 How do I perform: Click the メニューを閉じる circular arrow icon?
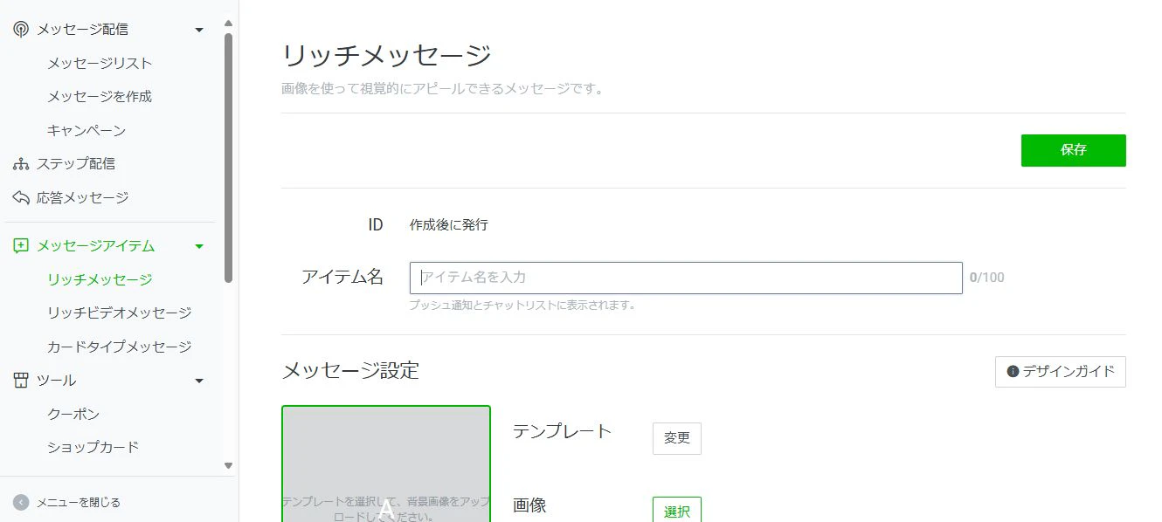[21, 502]
